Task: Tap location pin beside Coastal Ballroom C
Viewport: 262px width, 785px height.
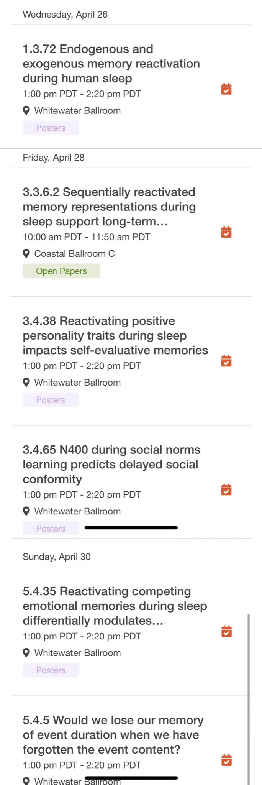Action: (x=26, y=253)
